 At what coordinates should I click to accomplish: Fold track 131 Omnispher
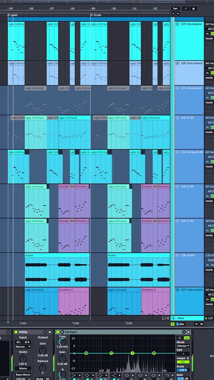[178, 88]
